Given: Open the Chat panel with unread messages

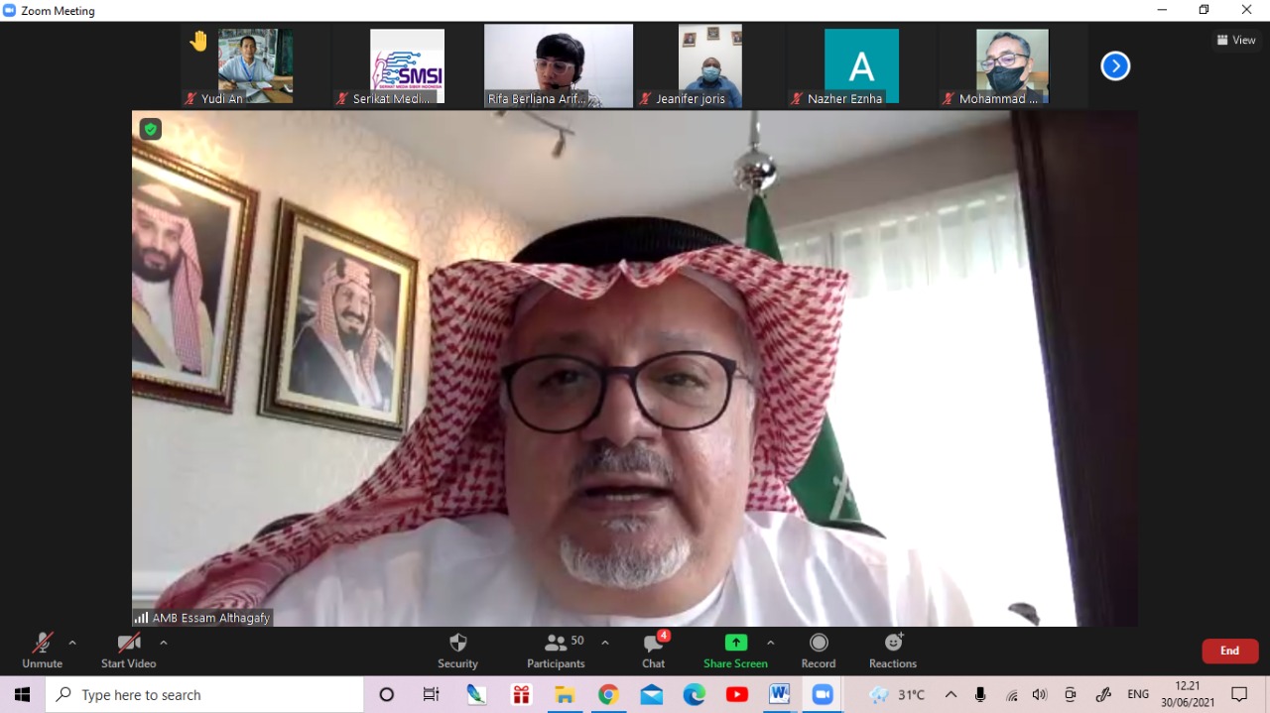Looking at the screenshot, I should tap(653, 651).
